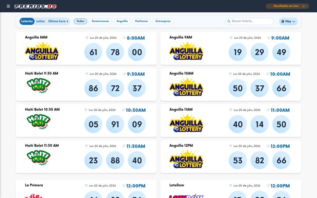Open the Haiti Bolet 9:30 AM logo
The image size is (317, 198).
[38, 85]
